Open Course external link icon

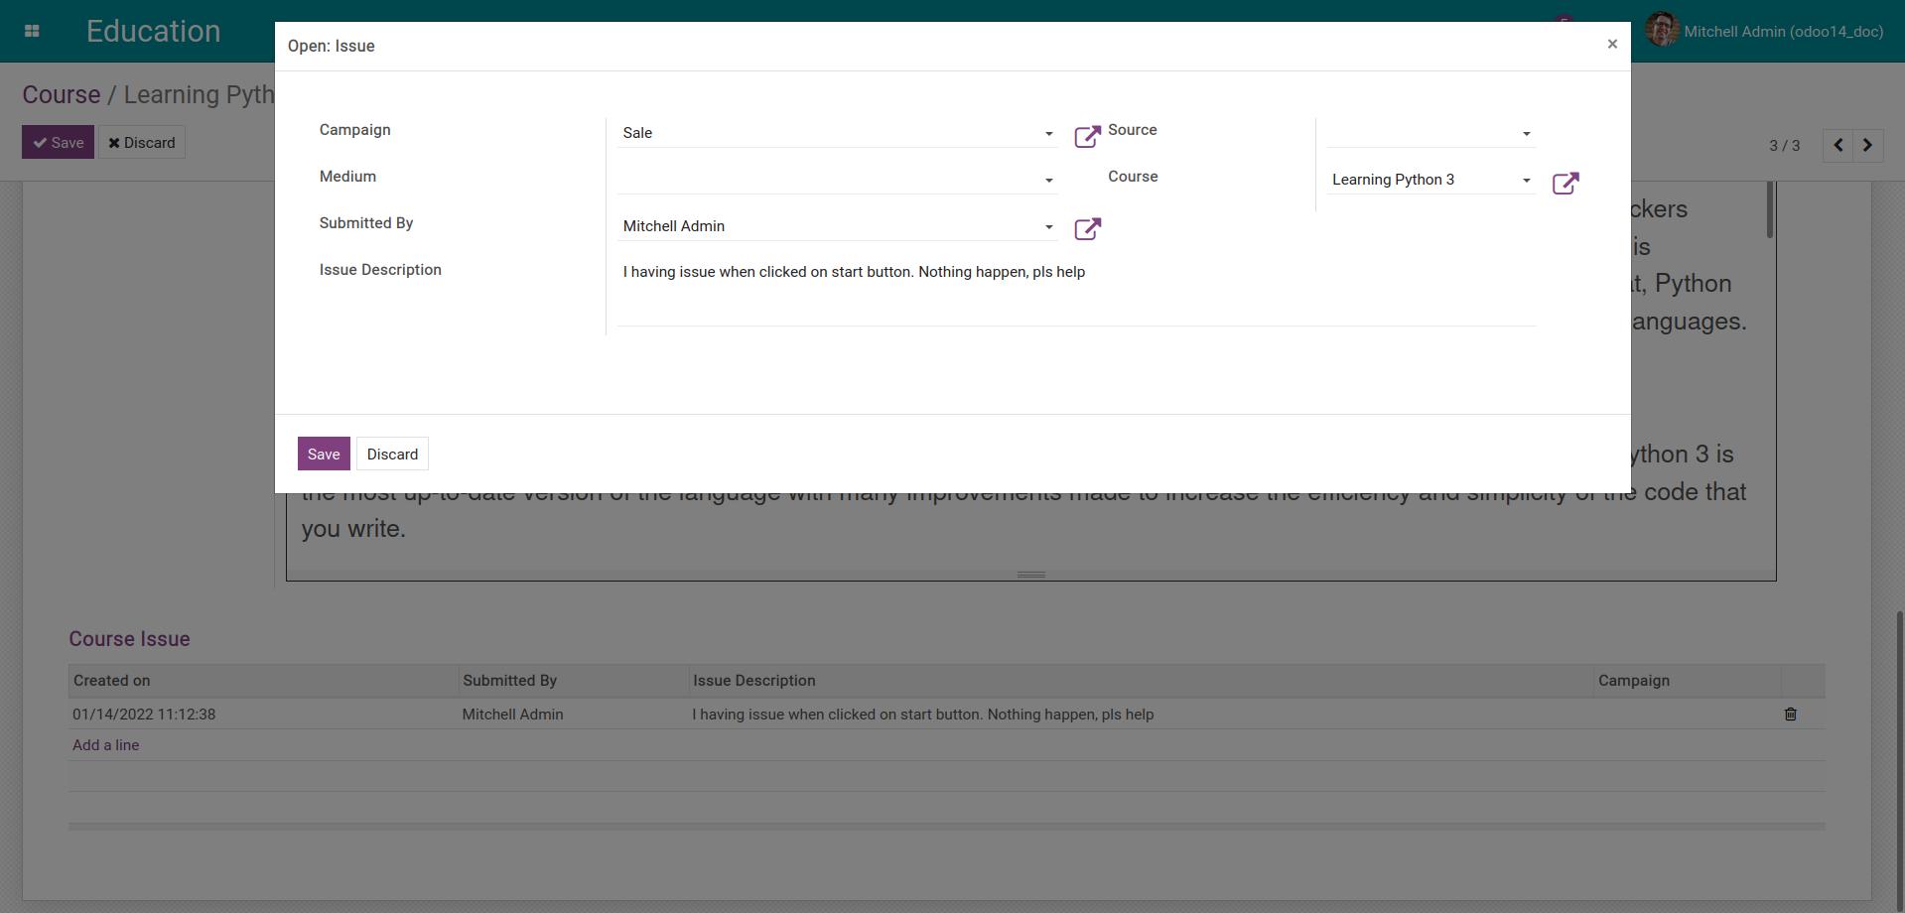click(x=1565, y=184)
